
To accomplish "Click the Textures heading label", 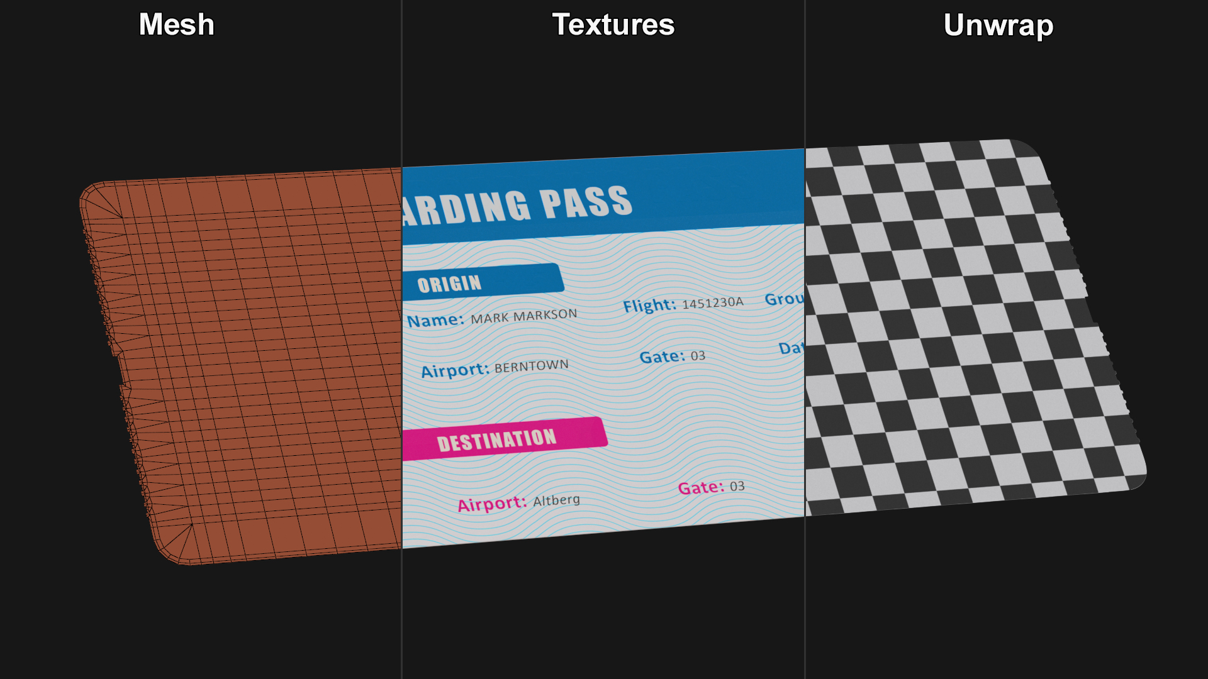I will coord(613,25).
